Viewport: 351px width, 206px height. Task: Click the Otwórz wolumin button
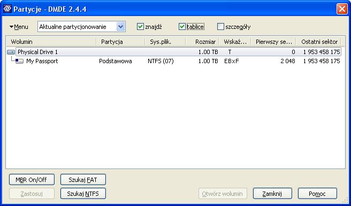point(223,194)
